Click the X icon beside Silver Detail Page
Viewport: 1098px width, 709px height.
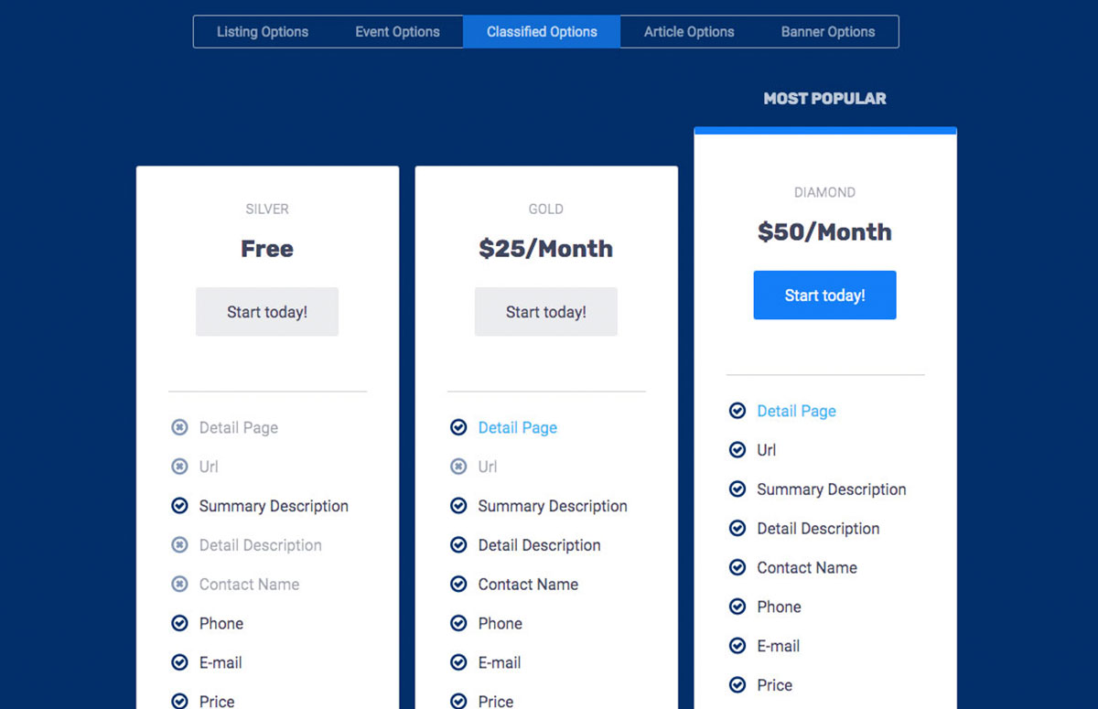pos(180,428)
